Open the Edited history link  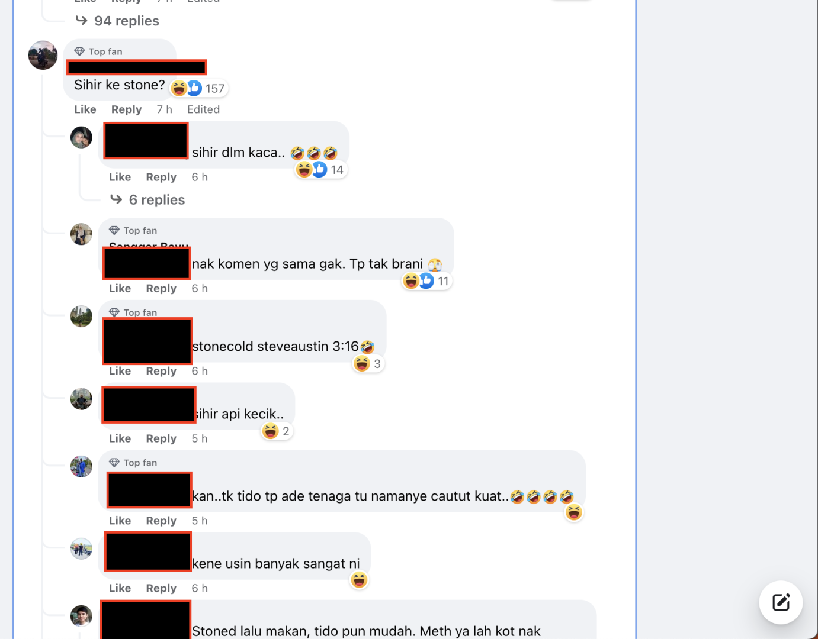[203, 109]
